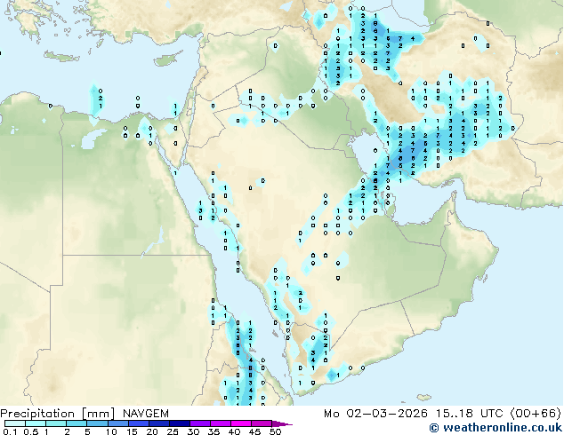
Task: Click the '15..18 UTC' time range text
Action: tap(470, 414)
